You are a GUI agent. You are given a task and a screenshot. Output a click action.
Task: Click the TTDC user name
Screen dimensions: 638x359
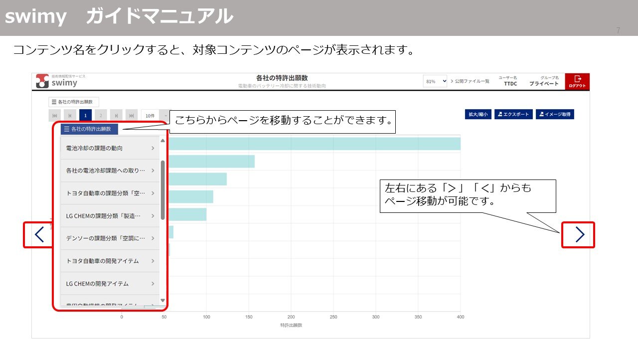510,84
